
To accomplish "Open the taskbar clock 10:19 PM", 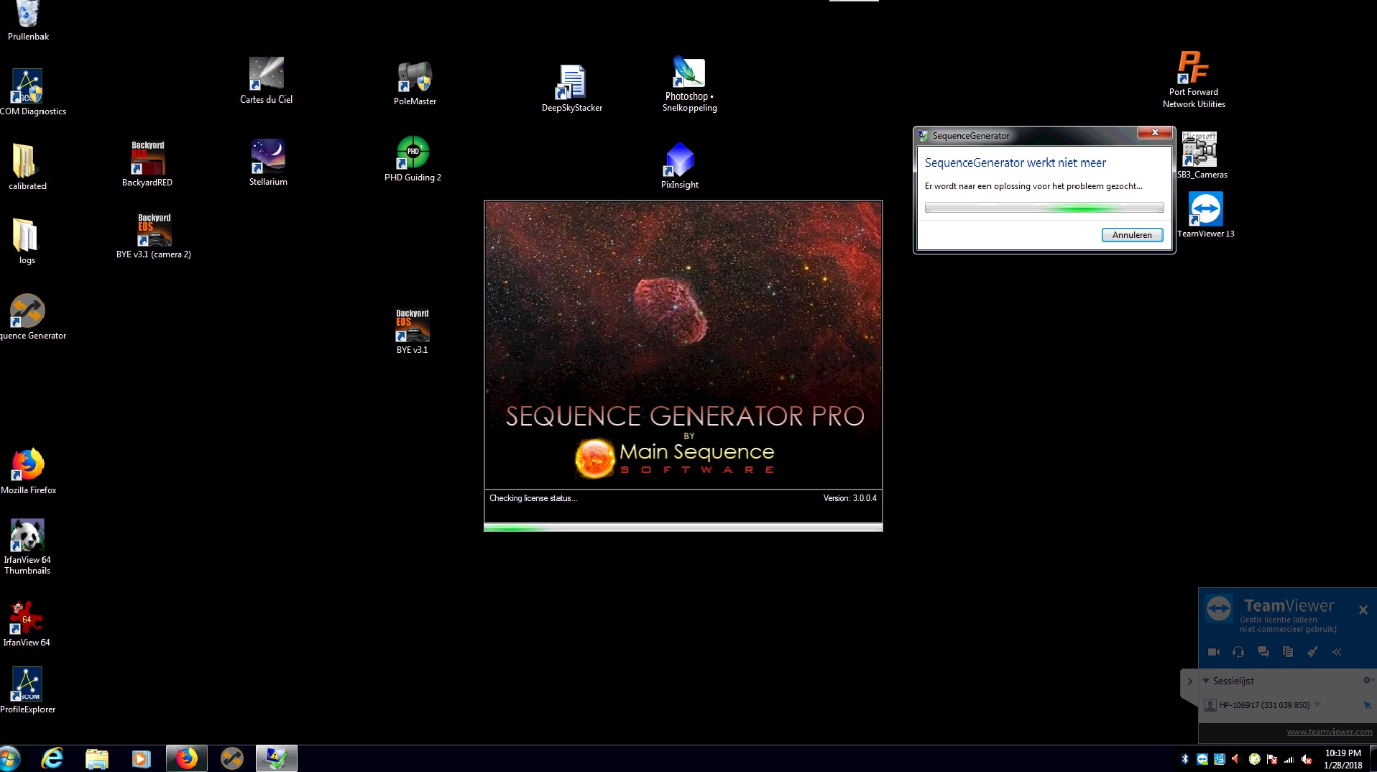I will (1343, 759).
